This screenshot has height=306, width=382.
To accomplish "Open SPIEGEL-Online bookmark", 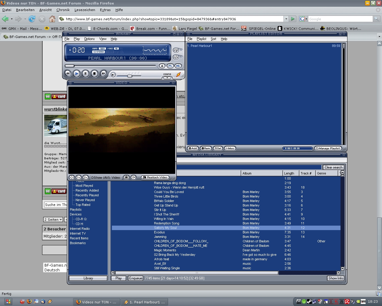I will point(258,29).
